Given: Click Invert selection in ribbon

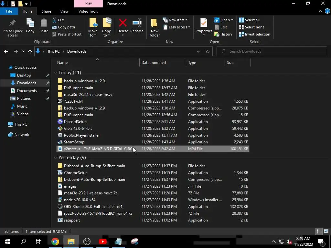Looking at the screenshot, I should pos(254,34).
